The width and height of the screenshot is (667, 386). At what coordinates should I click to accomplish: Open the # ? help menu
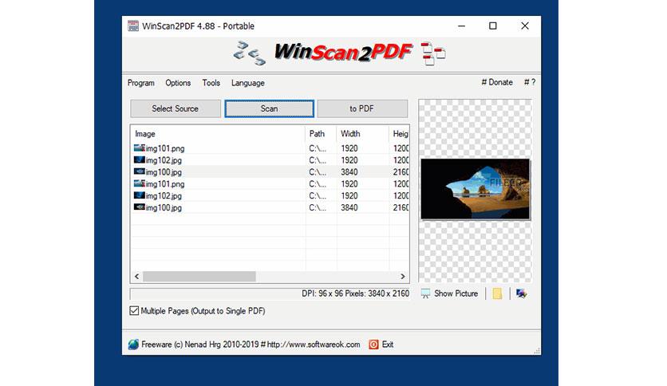tap(530, 82)
